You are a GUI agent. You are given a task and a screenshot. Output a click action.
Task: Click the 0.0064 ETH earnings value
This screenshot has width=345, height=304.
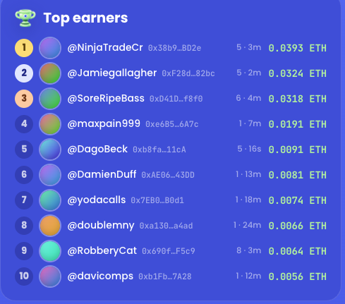tap(298, 251)
